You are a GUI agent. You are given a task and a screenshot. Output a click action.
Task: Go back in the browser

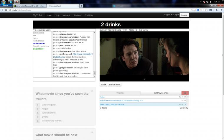(2, 10)
